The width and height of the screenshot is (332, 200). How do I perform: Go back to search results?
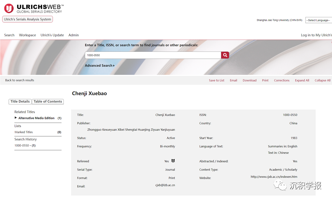point(20,80)
